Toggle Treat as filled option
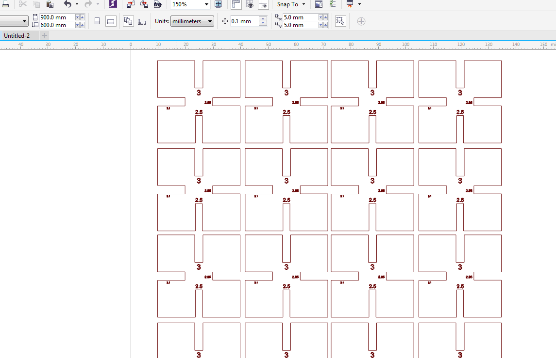The image size is (556, 358). (x=340, y=21)
